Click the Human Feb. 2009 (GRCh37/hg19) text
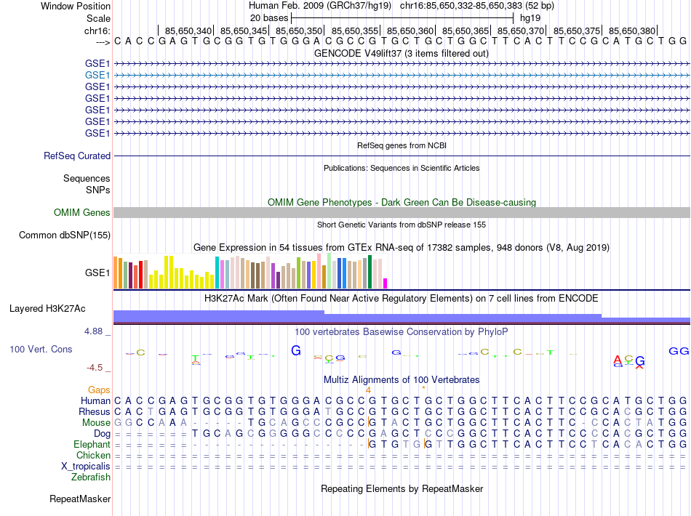 click(x=320, y=6)
